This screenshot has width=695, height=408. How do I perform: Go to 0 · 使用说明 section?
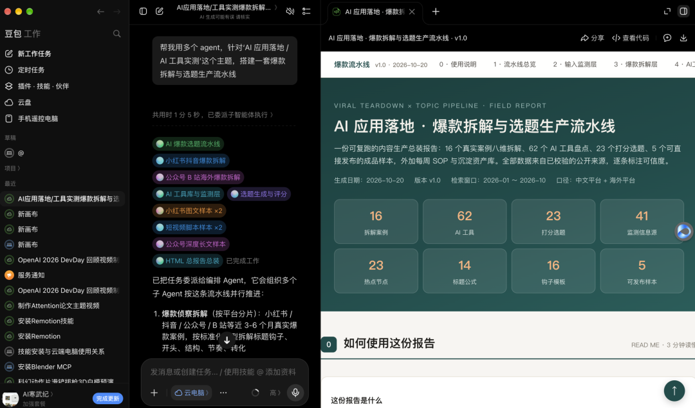point(458,64)
